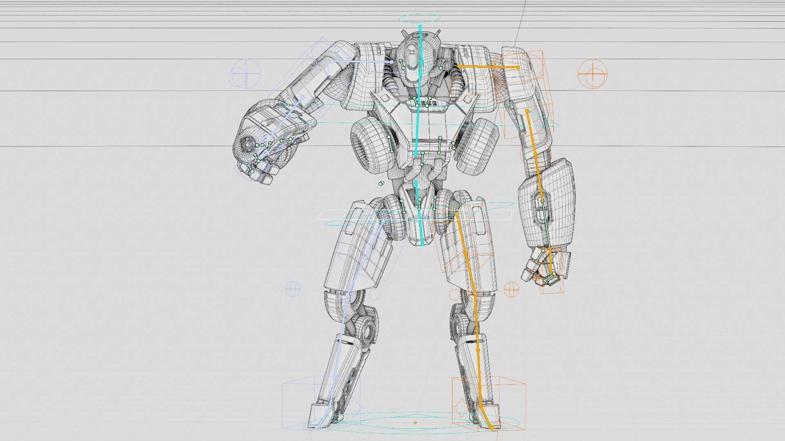Screen dimensions: 785x441
Task: Select the blue foot box control
Action: (x=321, y=403)
